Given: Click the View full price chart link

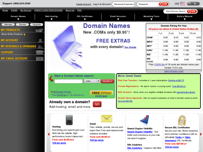Looking at the screenshot, I should point(174,71).
